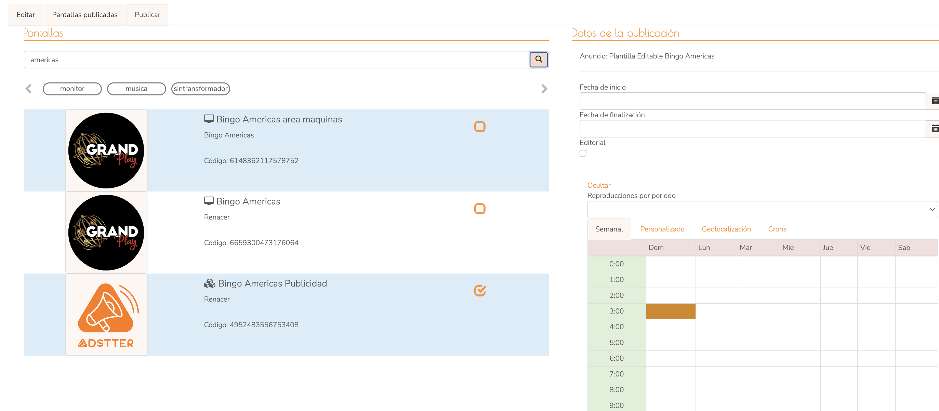
Task: Click Grand Play logo of Bingo Americas Renacer
Action: 106,233
